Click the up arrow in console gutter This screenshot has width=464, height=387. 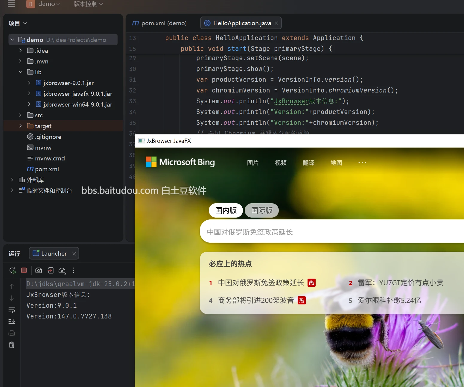pyautogui.click(x=12, y=286)
